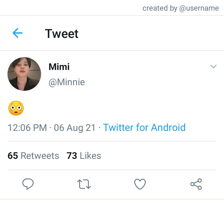Tap the 12:06 PM timestamp
Viewport: 224px width, 203px height.
click(27, 128)
